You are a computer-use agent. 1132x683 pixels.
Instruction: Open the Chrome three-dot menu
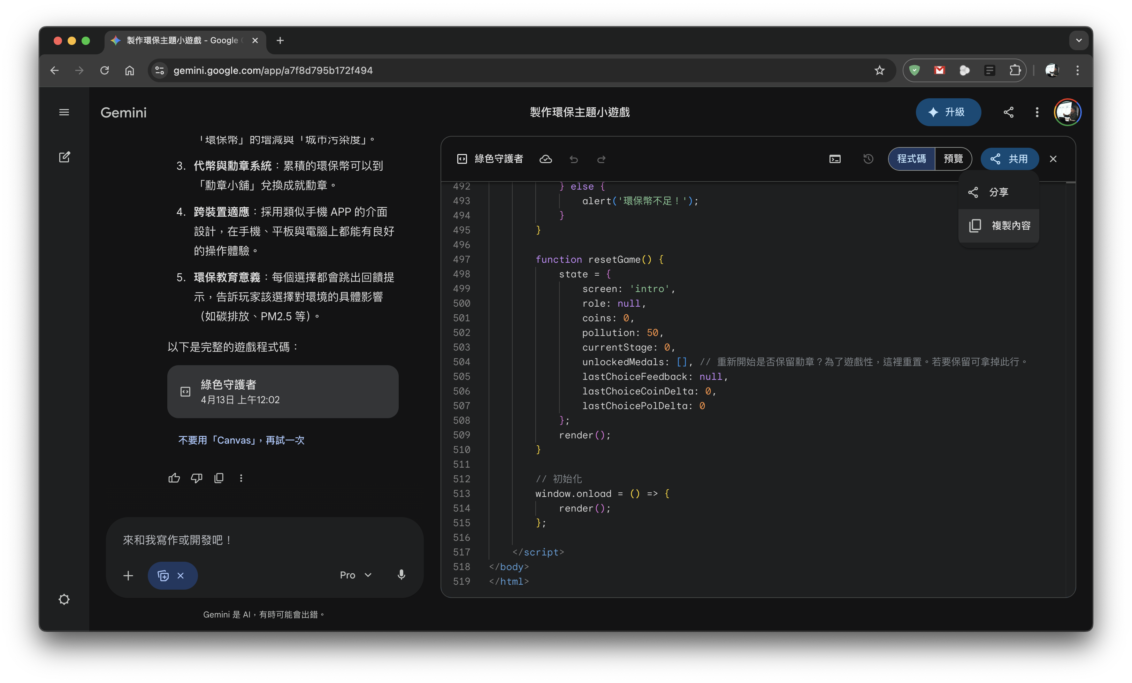coord(1077,70)
